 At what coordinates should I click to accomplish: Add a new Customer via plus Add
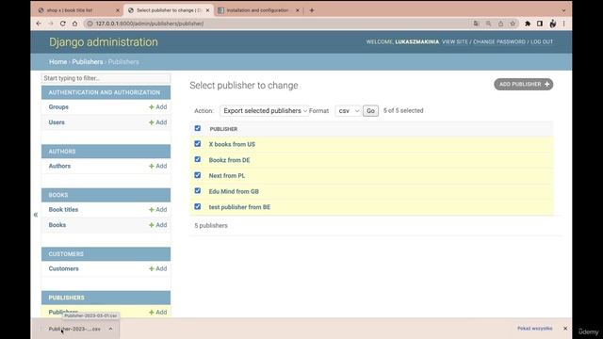pos(158,268)
